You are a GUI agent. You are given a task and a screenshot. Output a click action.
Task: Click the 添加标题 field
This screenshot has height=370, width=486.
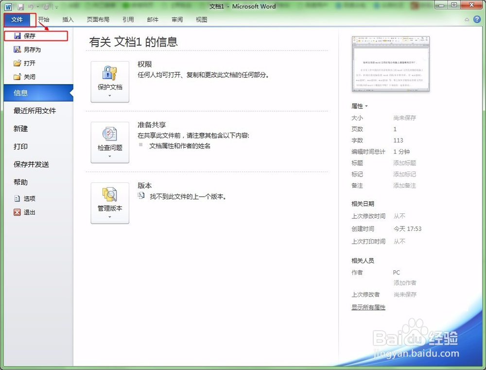404,163
